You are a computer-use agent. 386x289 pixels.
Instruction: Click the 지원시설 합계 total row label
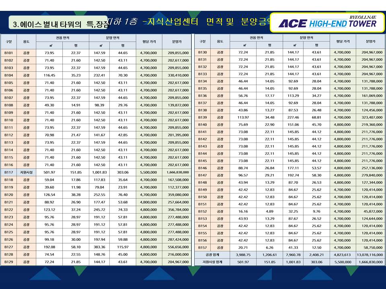[212, 262]
